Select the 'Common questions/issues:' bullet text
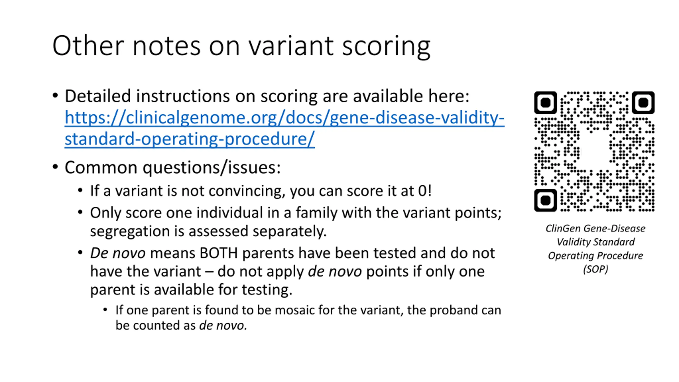679x382 pixels. pyautogui.click(x=173, y=168)
